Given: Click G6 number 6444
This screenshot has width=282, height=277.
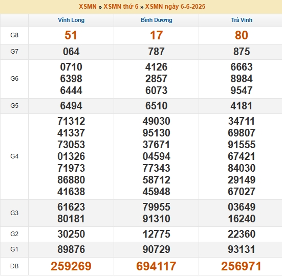Looking at the screenshot, I should (x=71, y=90).
